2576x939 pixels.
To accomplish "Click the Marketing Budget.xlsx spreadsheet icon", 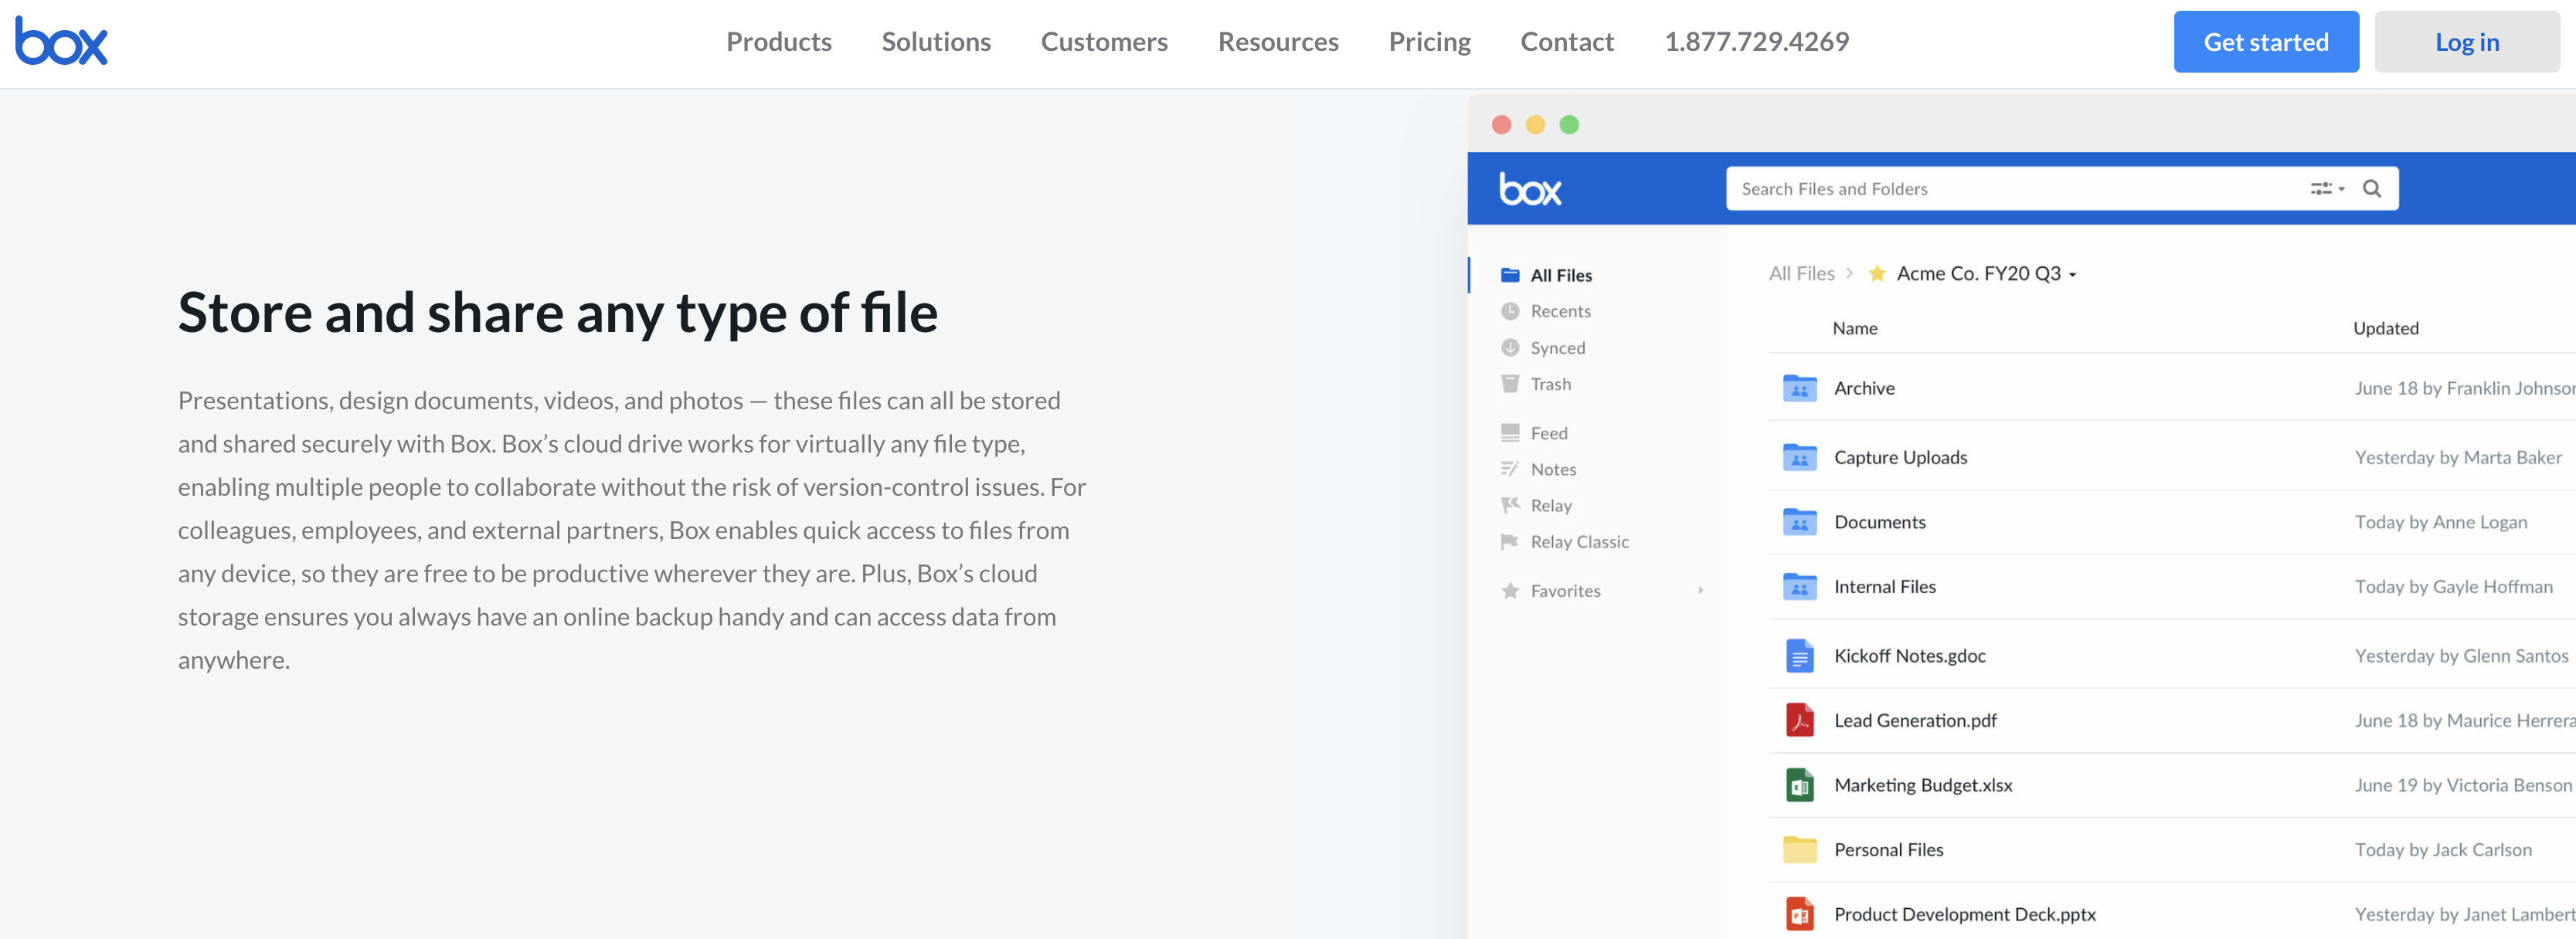I will (1799, 785).
